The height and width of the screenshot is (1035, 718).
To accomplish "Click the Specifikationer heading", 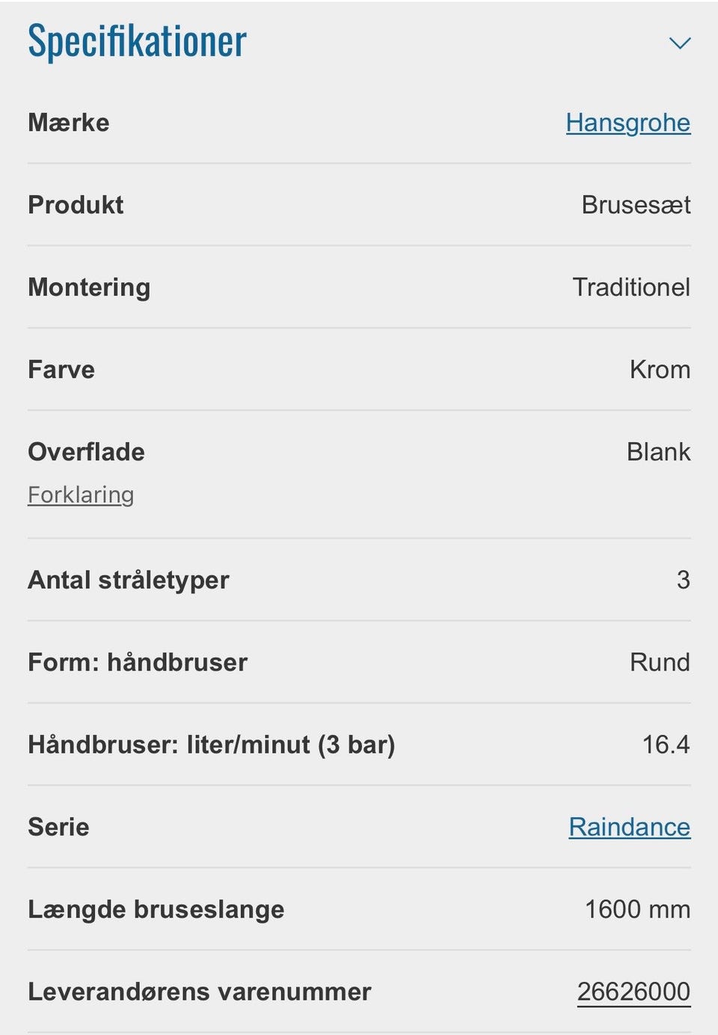I will click(137, 41).
